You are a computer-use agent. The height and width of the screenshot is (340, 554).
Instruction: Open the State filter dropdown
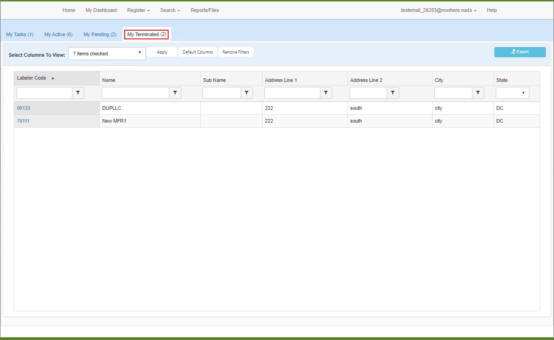click(x=512, y=93)
